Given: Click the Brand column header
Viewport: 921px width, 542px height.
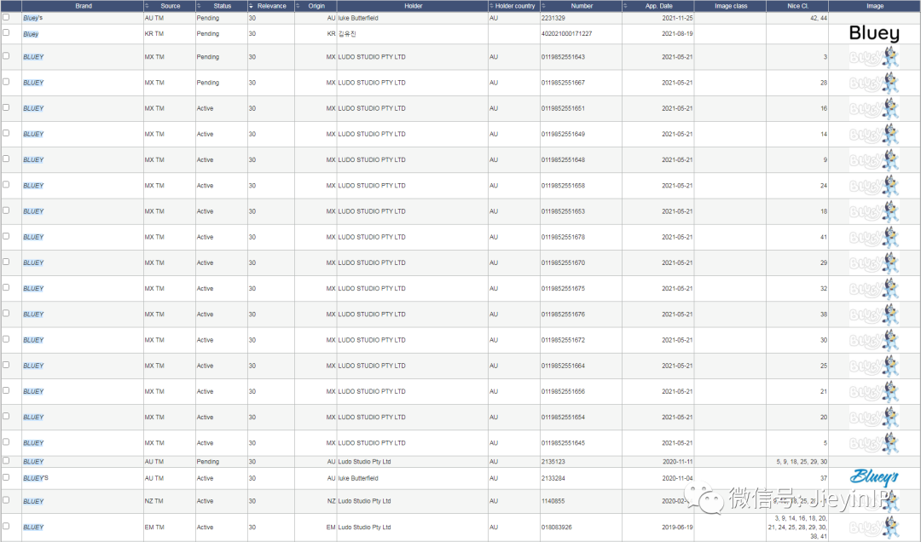Looking at the screenshot, I should click(84, 6).
